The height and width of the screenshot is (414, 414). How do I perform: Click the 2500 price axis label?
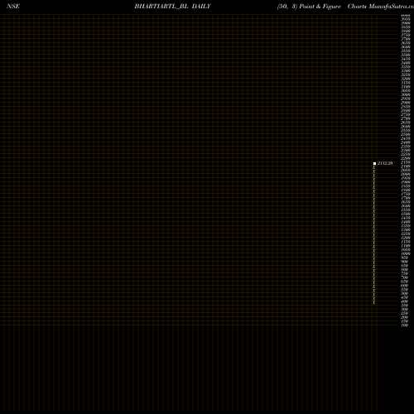point(406,134)
